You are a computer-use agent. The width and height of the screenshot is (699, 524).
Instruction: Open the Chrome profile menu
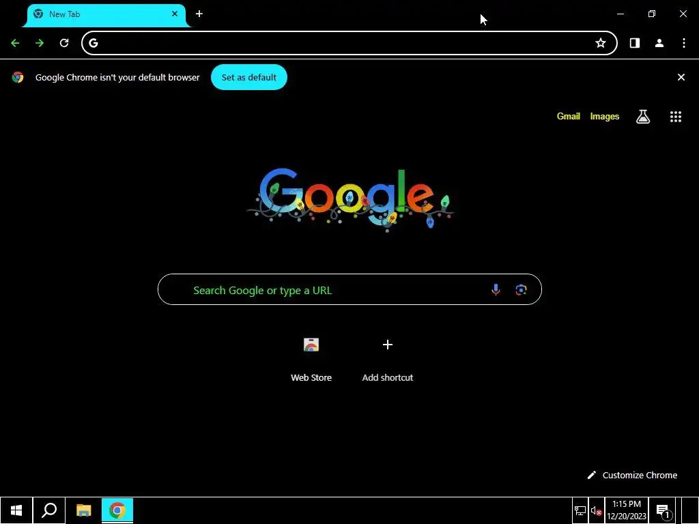[659, 43]
